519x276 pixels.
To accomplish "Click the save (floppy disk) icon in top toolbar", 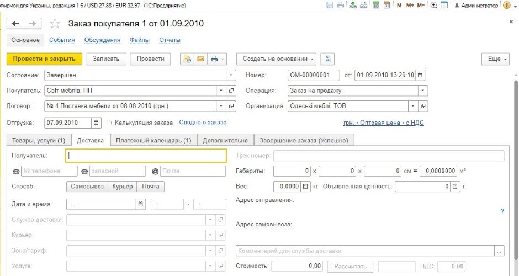I will (330, 5).
